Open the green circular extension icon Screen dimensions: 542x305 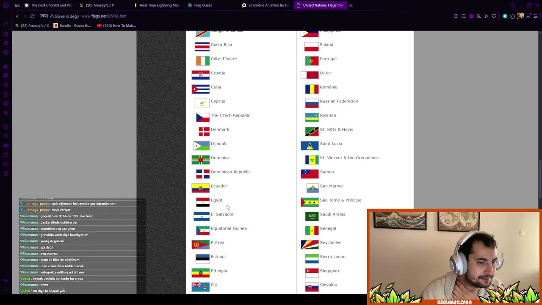[505, 16]
